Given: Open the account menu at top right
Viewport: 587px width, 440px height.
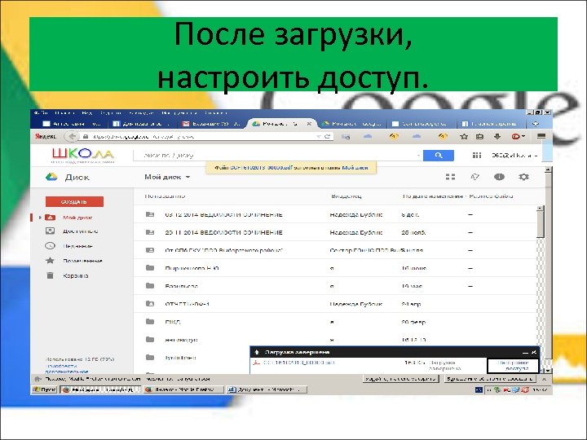Looking at the screenshot, I should [514, 156].
